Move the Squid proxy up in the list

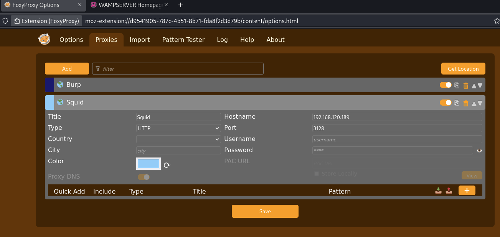474,103
